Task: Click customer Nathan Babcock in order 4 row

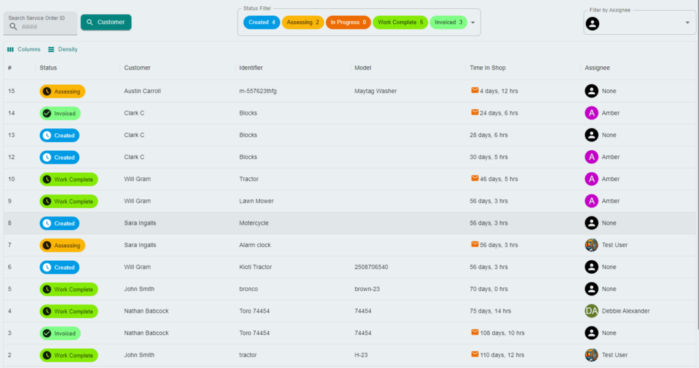Action: tap(146, 311)
